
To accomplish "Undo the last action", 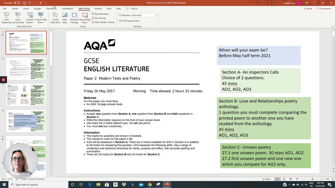I will tap(30, 3).
